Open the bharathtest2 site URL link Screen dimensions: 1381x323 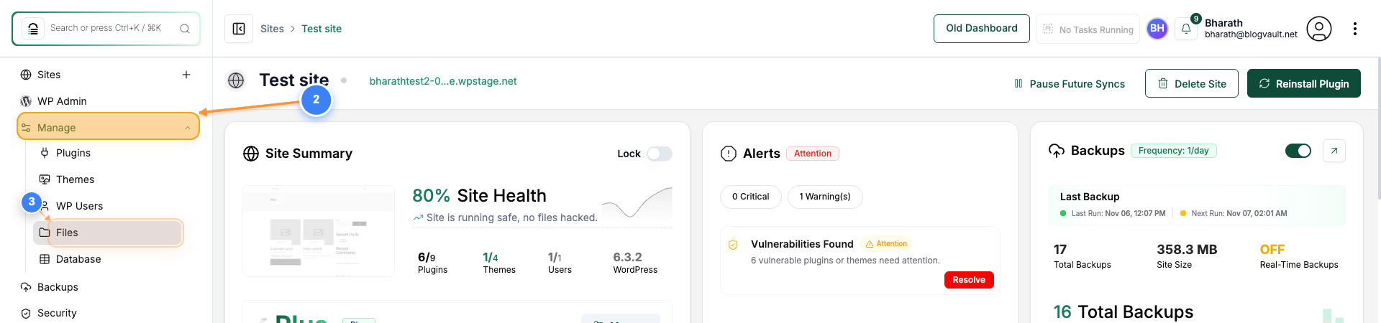pyautogui.click(x=443, y=81)
